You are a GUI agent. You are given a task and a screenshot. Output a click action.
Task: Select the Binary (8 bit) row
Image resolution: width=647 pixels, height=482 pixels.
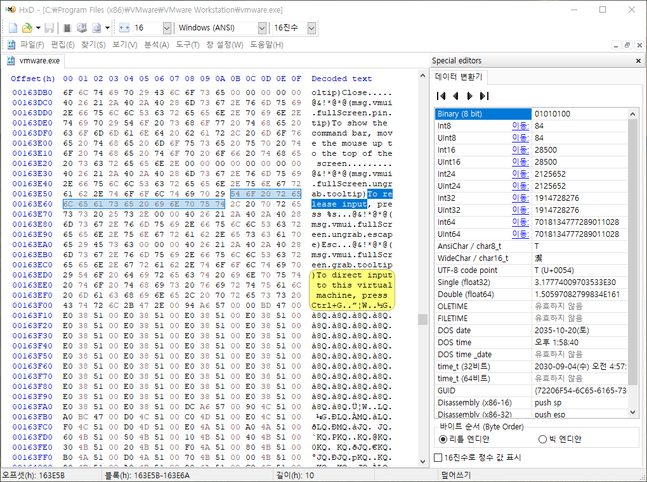point(531,114)
